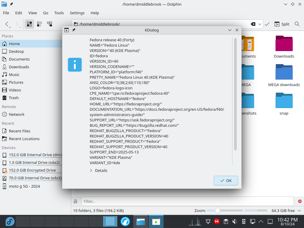304x228 pixels.
Task: Select Desktop in Places panel
Action: click(x=31, y=51)
